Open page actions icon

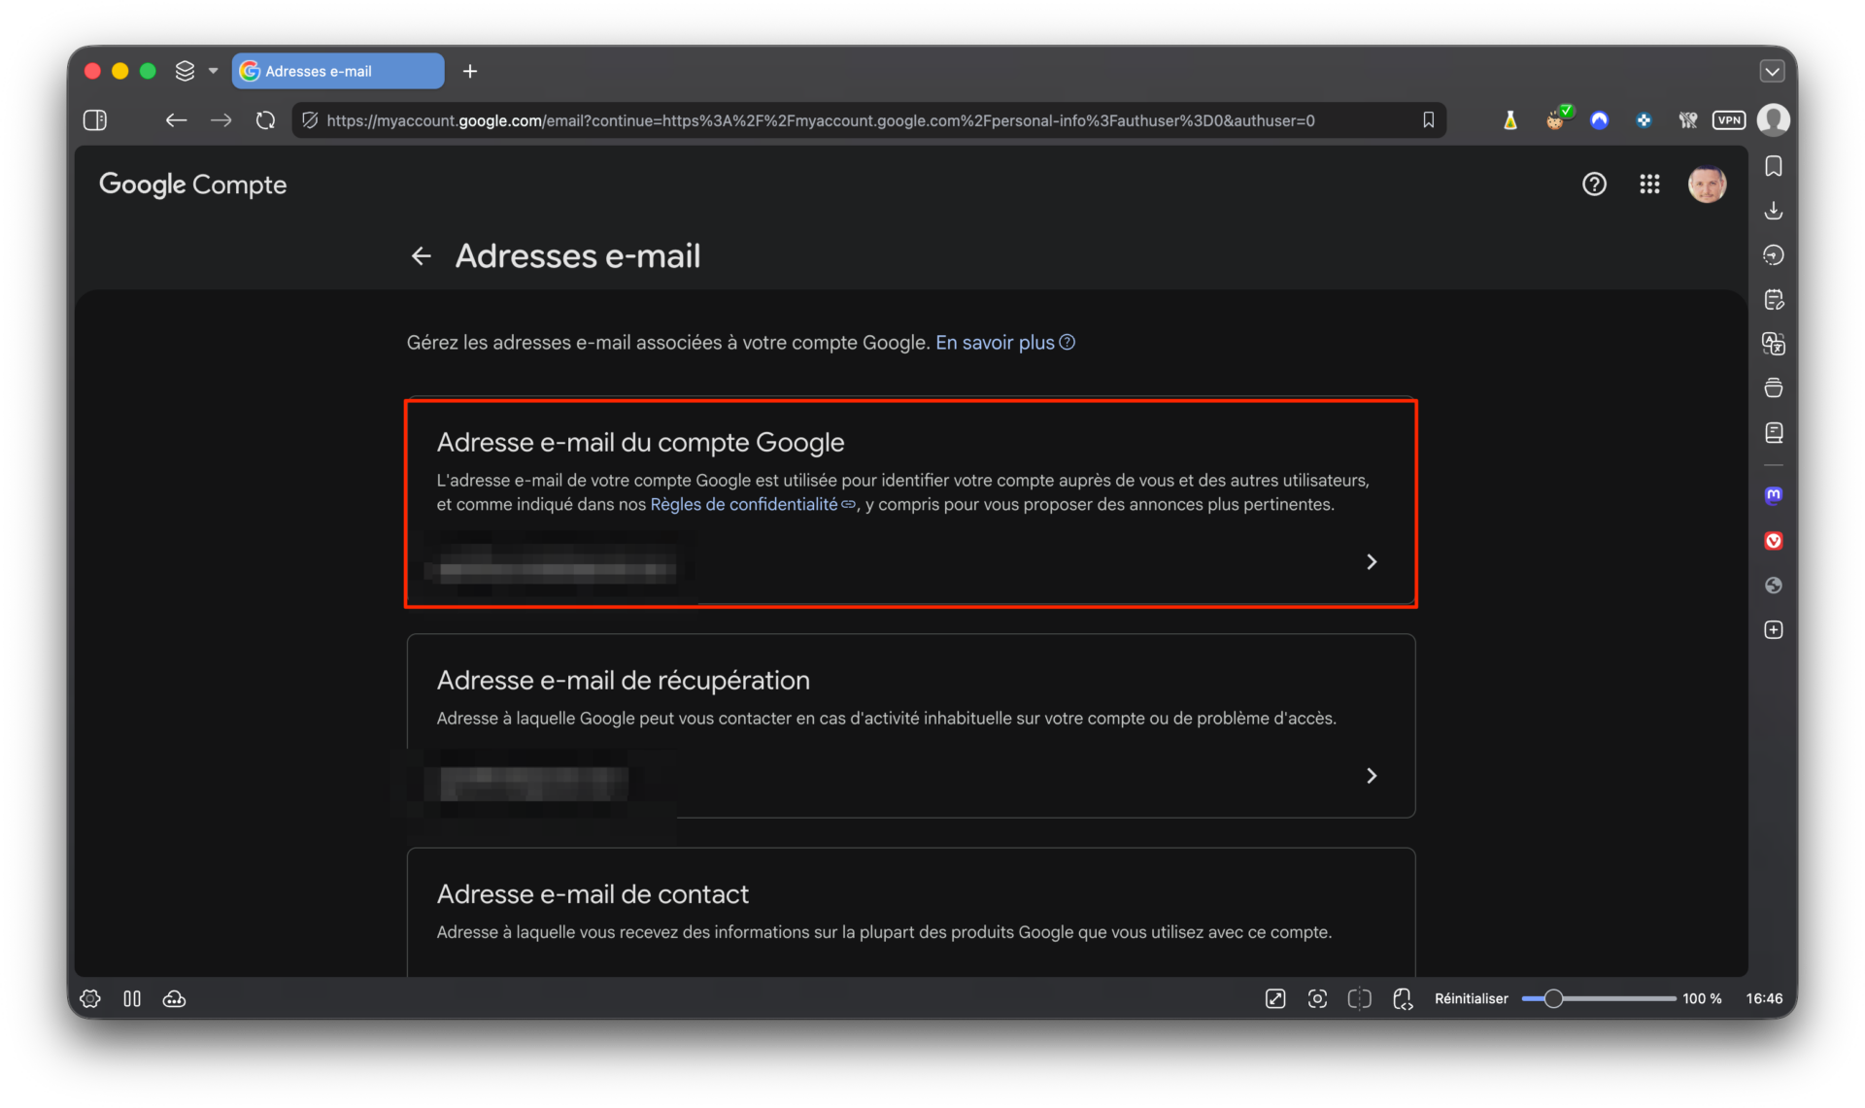1403,998
